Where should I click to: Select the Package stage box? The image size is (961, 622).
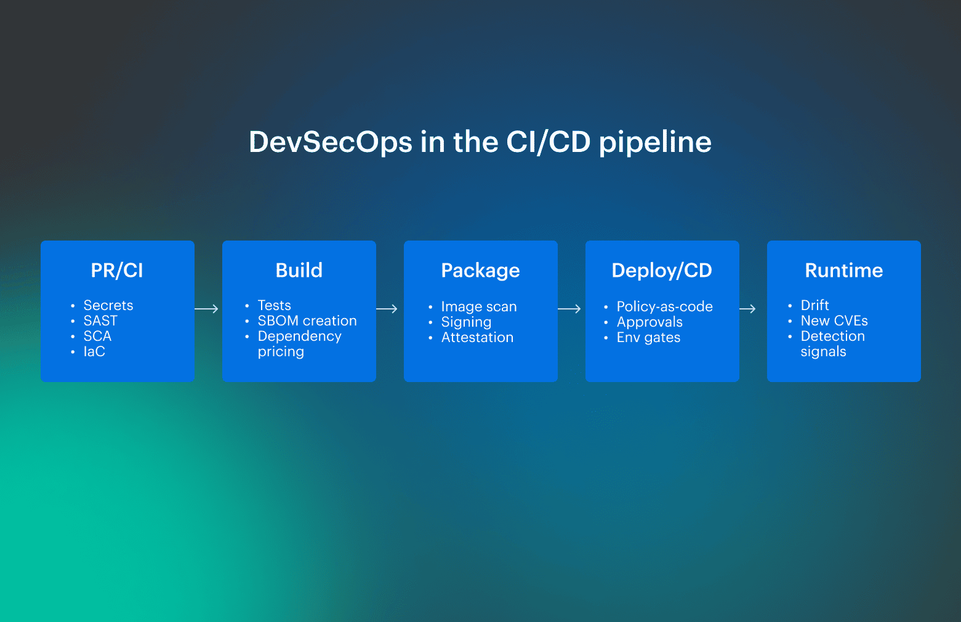coord(480,311)
